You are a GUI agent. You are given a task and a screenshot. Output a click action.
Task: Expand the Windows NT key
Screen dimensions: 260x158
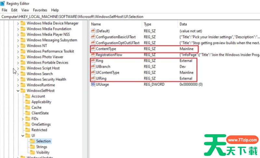click(18, 46)
